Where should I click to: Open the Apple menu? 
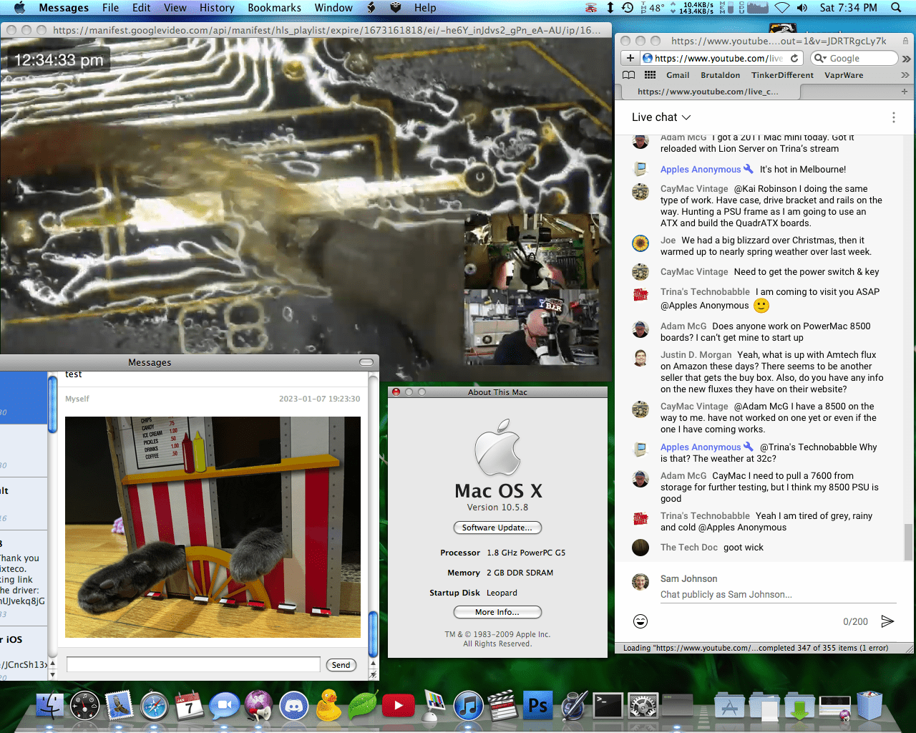(19, 8)
